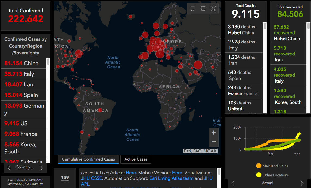
Task: Zoom in on the map
Action: pyautogui.click(x=214, y=133)
